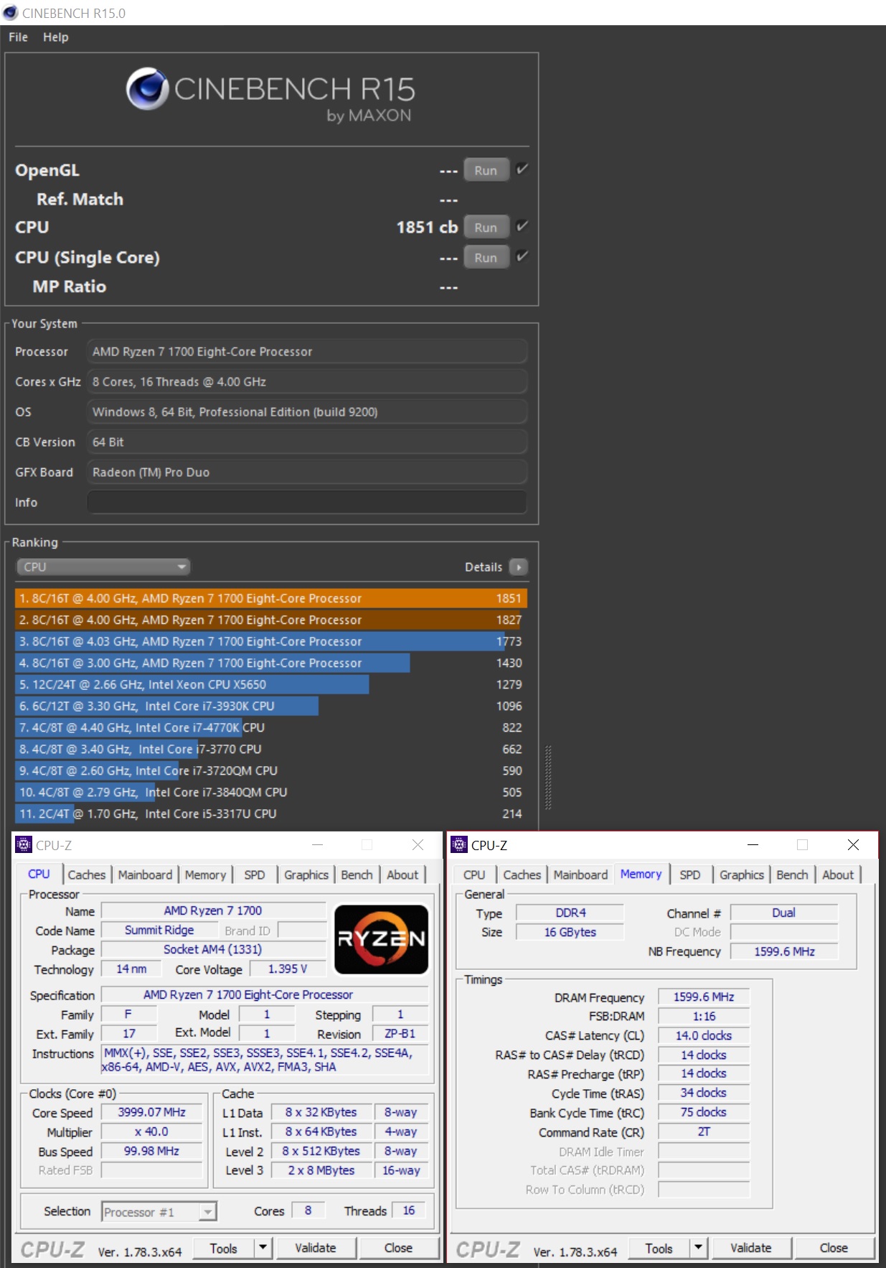Select Intel Core i7-3930K ranking row
Image resolution: width=886 pixels, height=1268 pixels.
tap(271, 706)
